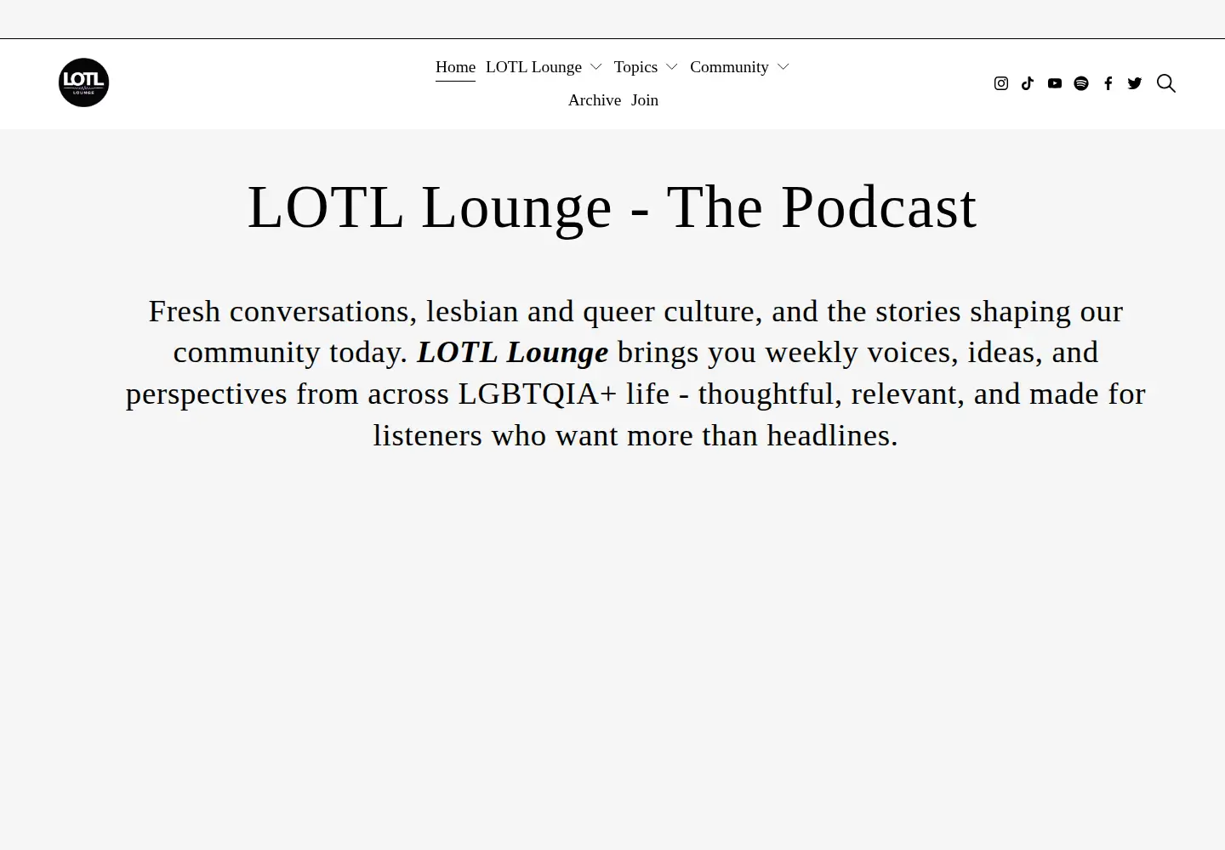Click the LOTL Lounge round logo
Viewport: 1225px width, 850px height.
(83, 82)
